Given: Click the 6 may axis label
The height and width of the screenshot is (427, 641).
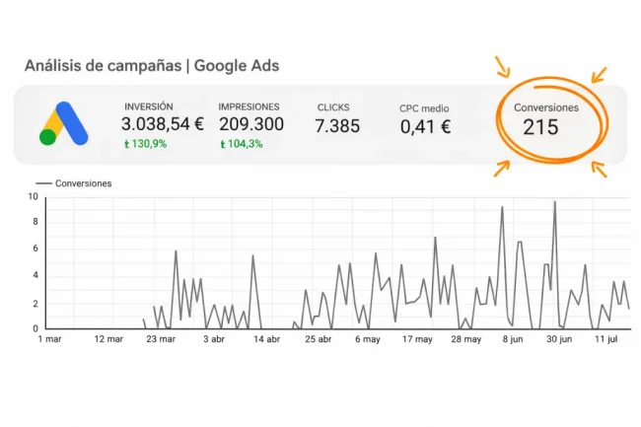Looking at the screenshot, I should [x=368, y=339].
